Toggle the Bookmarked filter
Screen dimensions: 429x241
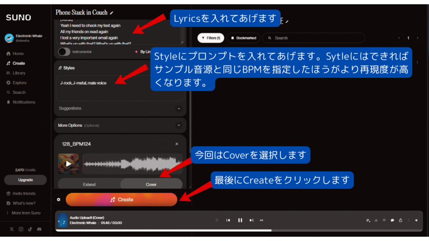pos(243,38)
